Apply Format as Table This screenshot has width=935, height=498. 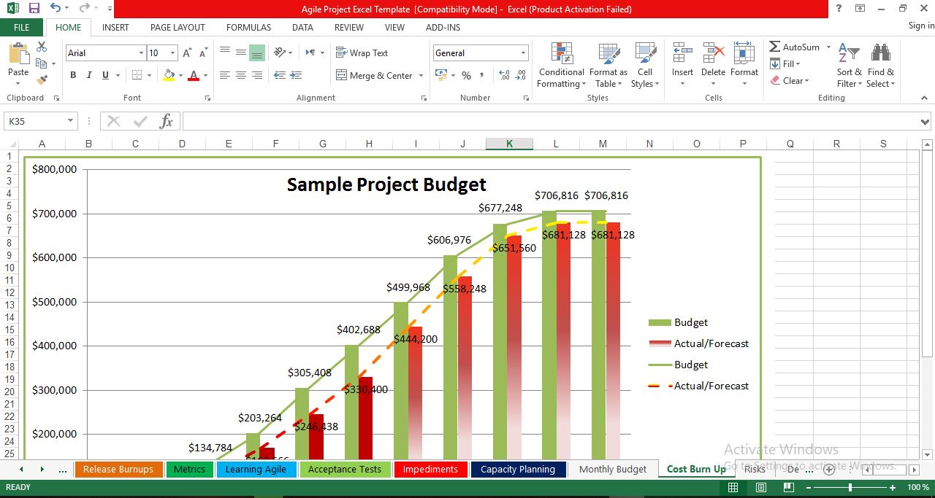[608, 64]
